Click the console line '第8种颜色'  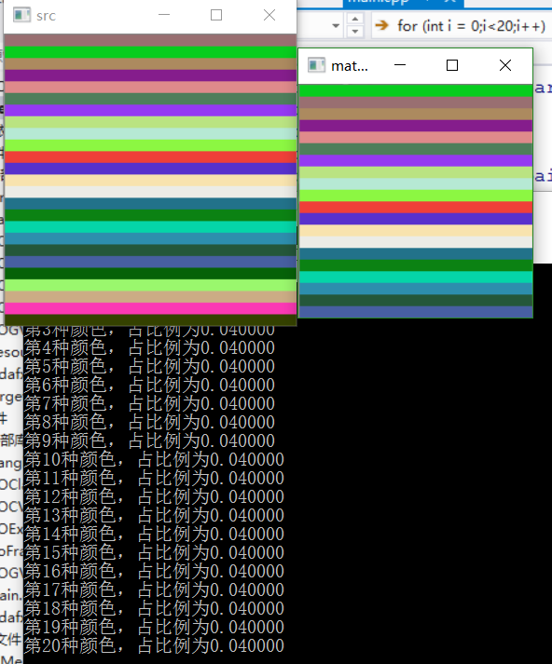(149, 423)
